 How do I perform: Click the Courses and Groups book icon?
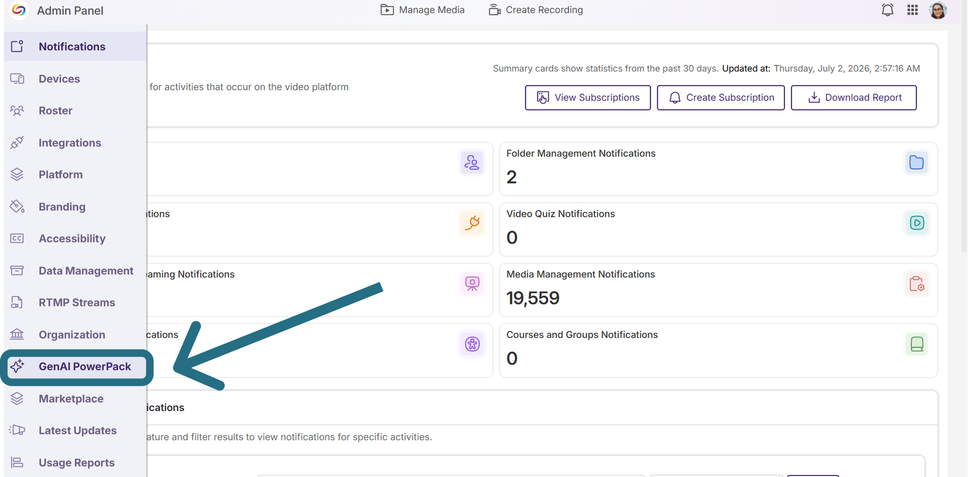917,345
